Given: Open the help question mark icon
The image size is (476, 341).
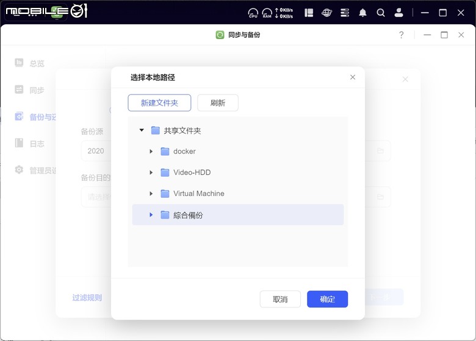Looking at the screenshot, I should point(402,35).
